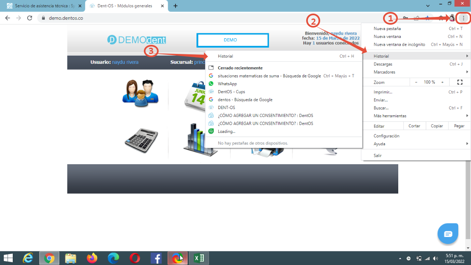Open the patients module icon

[x=141, y=93]
